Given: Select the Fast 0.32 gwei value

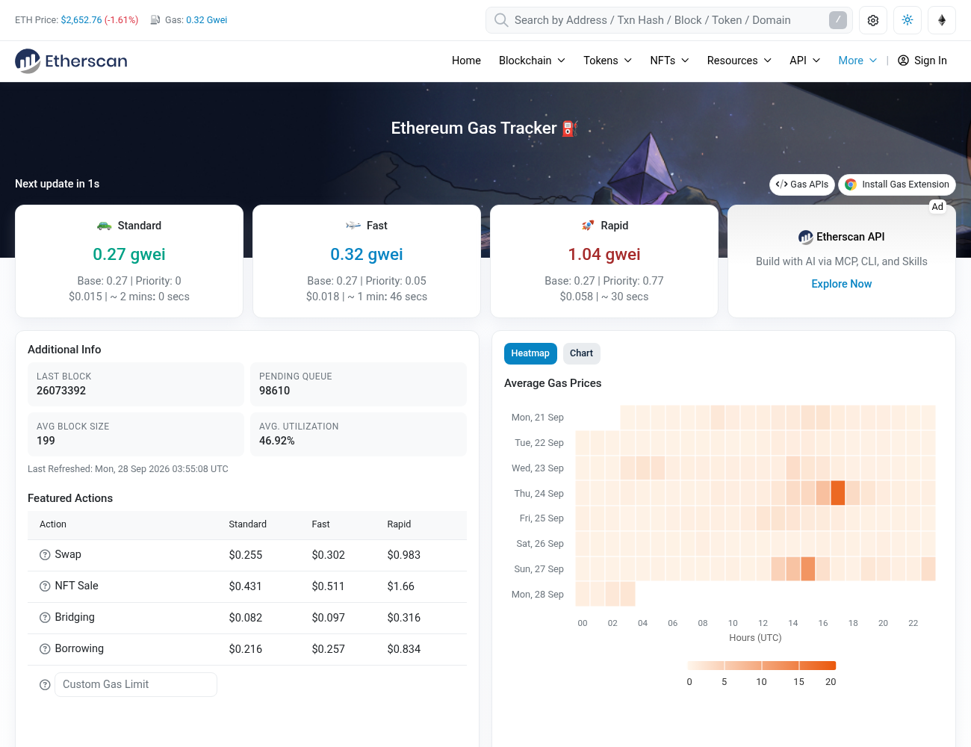Looking at the screenshot, I should tap(367, 255).
